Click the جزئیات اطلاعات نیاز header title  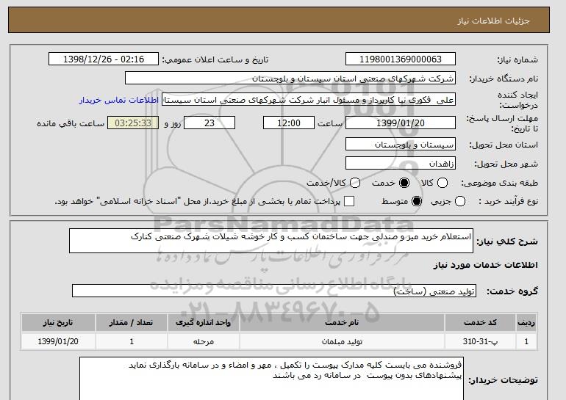(x=493, y=21)
